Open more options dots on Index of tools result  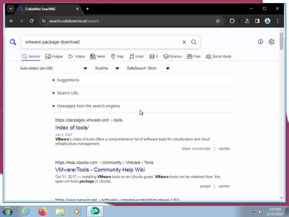click(214, 149)
